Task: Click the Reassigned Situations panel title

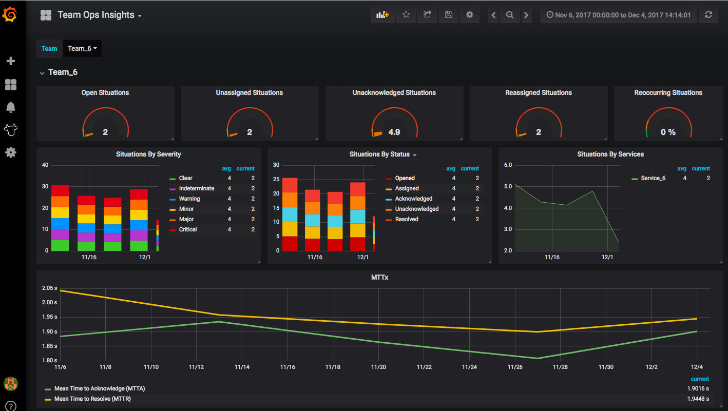Action: pos(539,93)
